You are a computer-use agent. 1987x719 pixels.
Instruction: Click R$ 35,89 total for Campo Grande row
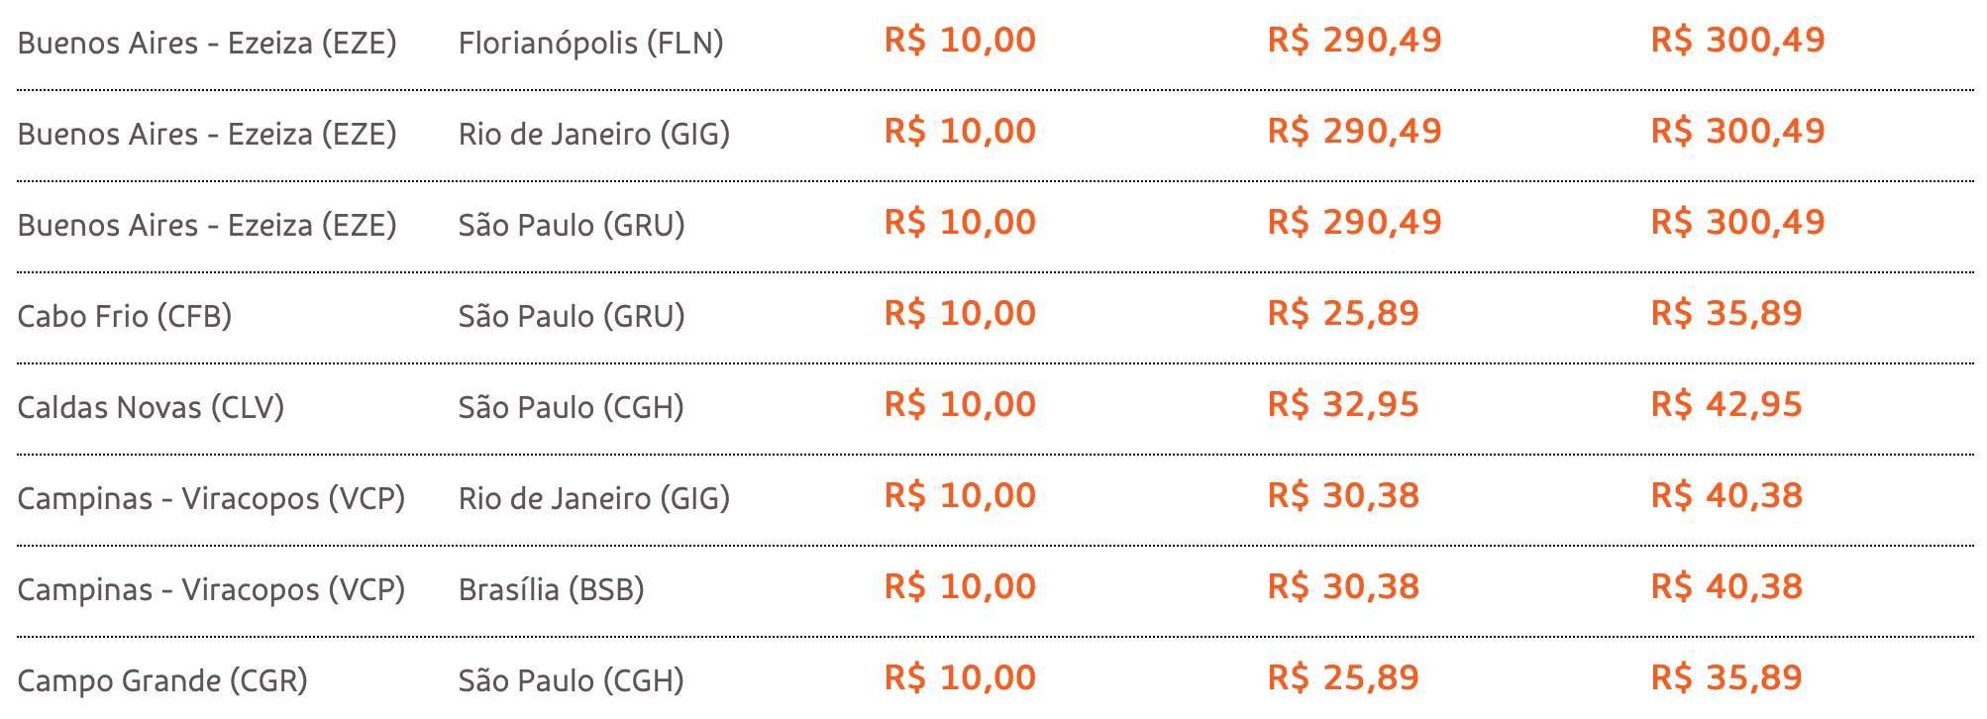[x=1726, y=678]
